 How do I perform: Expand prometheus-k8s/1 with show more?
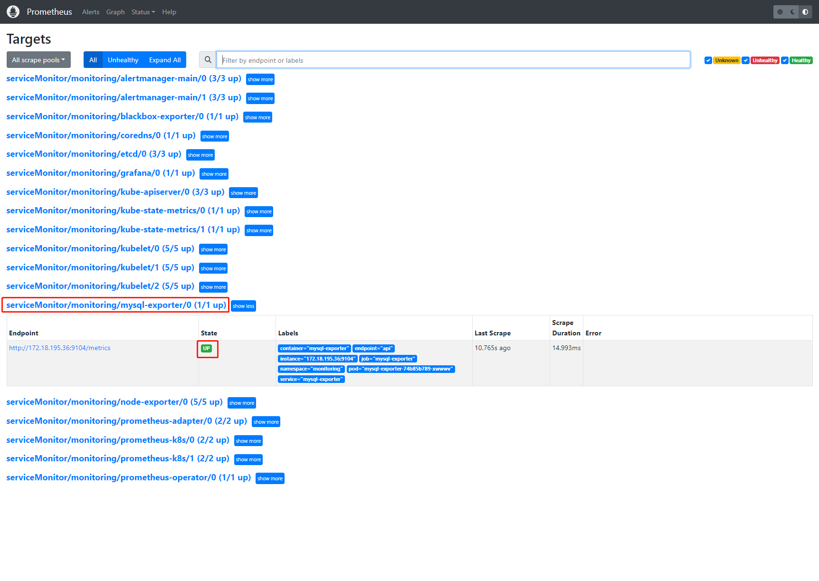tap(248, 459)
